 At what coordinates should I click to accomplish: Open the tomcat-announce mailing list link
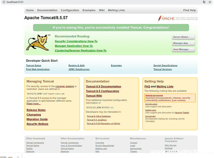tap(154, 96)
